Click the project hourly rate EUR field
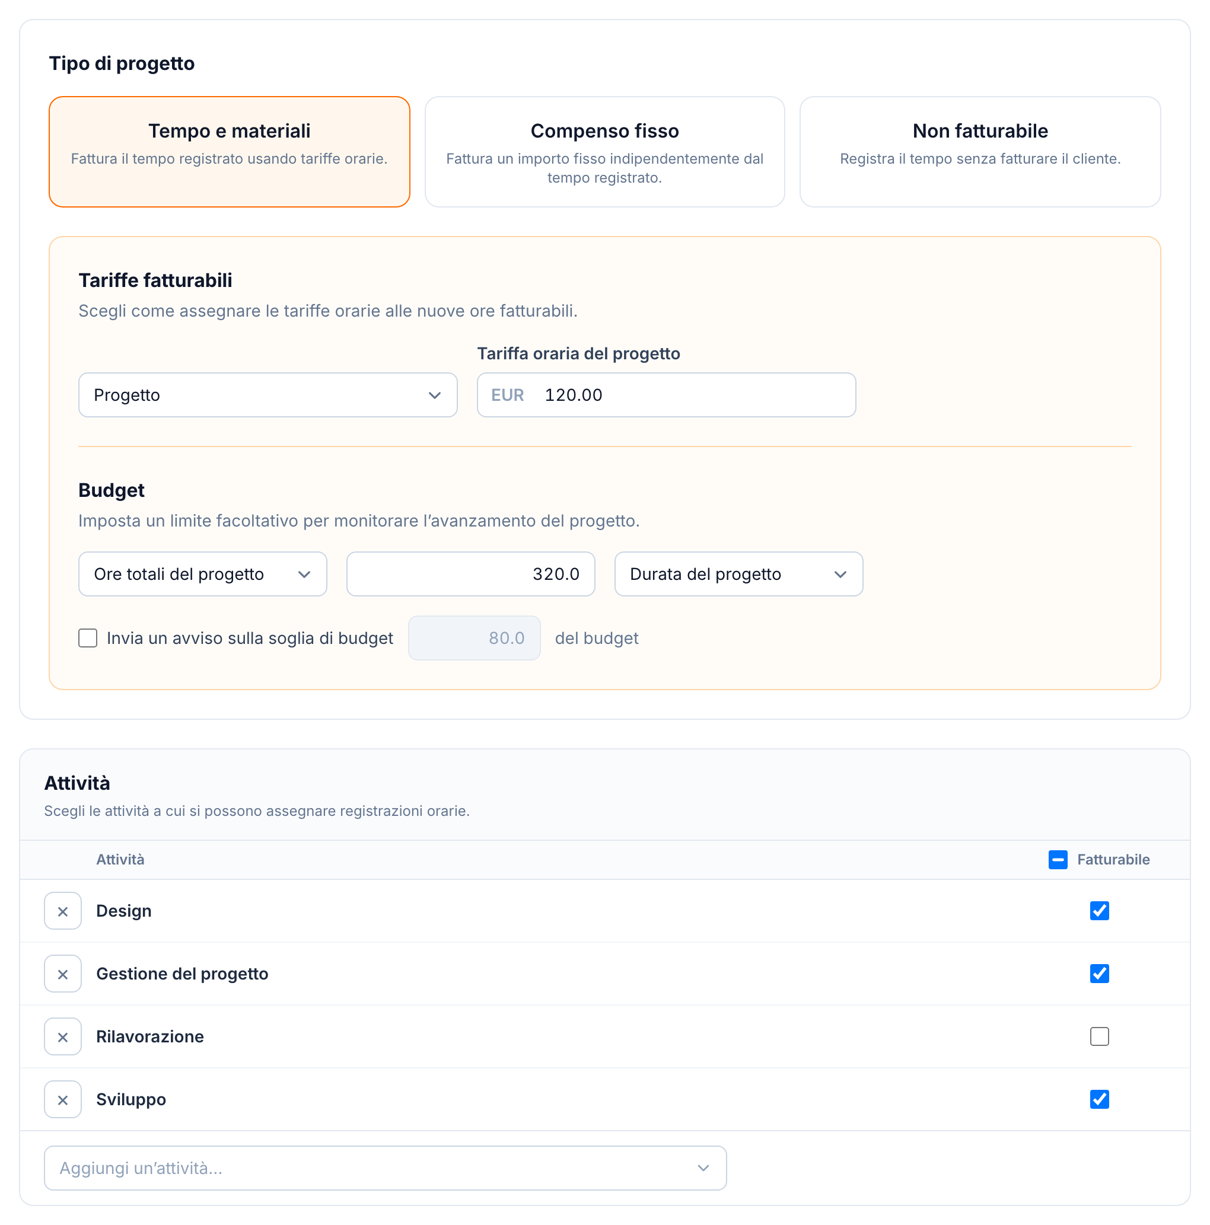 click(666, 395)
